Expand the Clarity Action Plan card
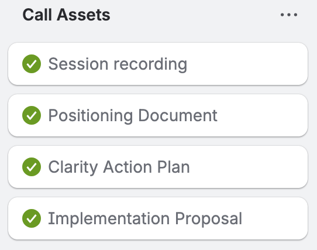 [158, 167]
